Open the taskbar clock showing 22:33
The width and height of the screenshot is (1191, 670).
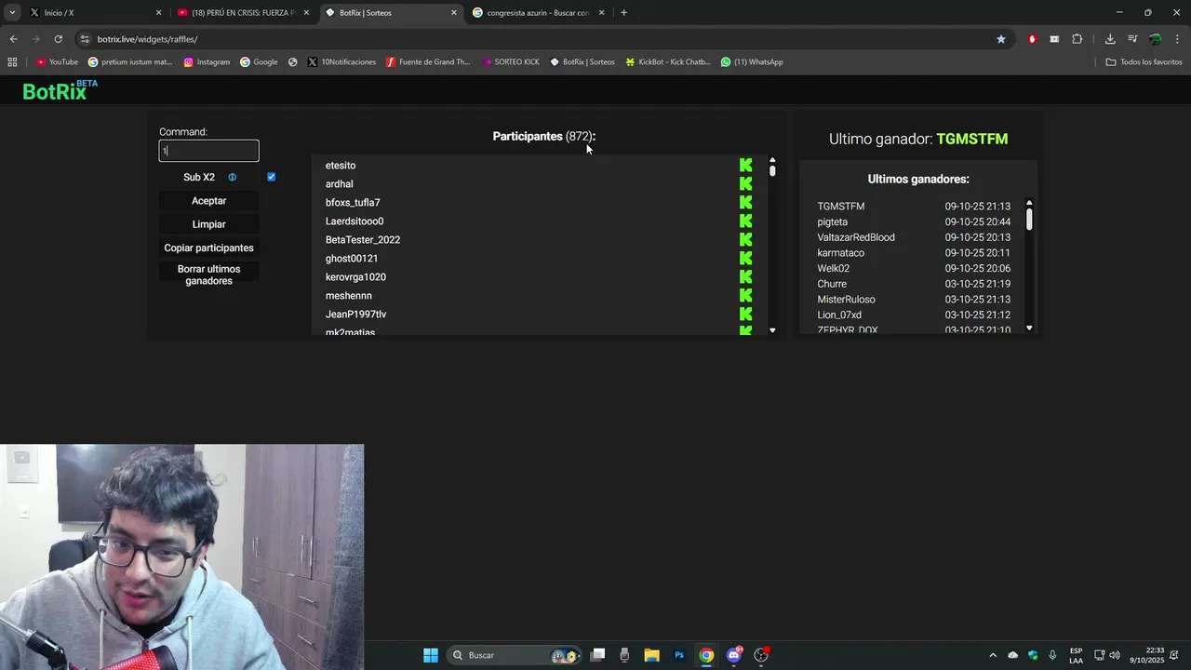(x=1147, y=655)
